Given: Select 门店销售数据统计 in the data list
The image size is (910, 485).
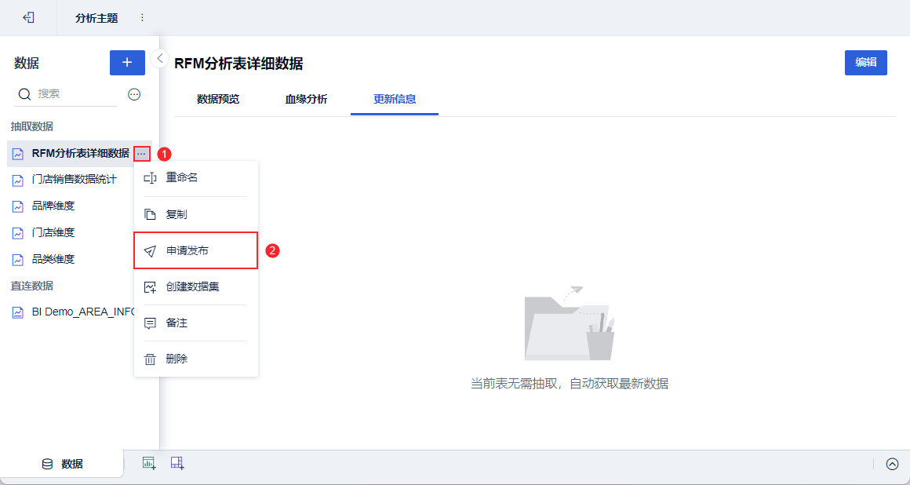Looking at the screenshot, I should click(74, 179).
